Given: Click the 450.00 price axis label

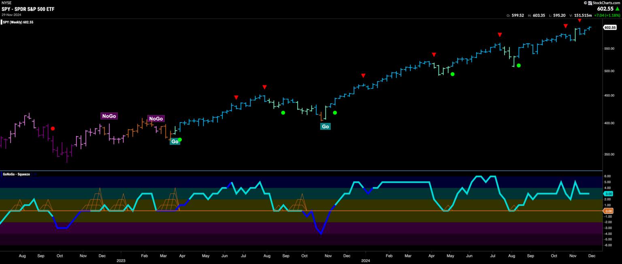Looking at the screenshot, I should click(610, 96).
